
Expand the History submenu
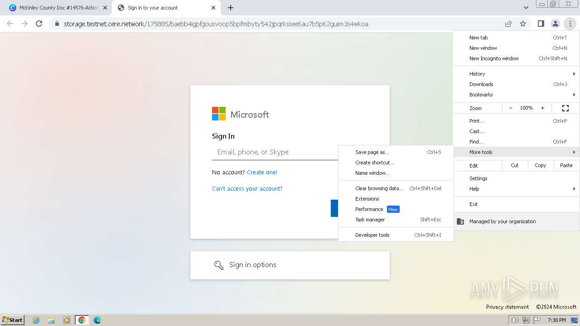pyautogui.click(x=516, y=74)
